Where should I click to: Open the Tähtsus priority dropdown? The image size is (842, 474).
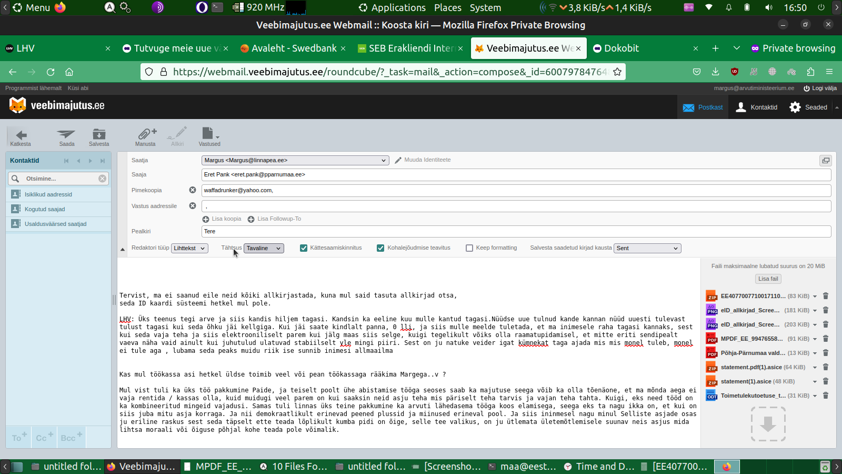264,248
